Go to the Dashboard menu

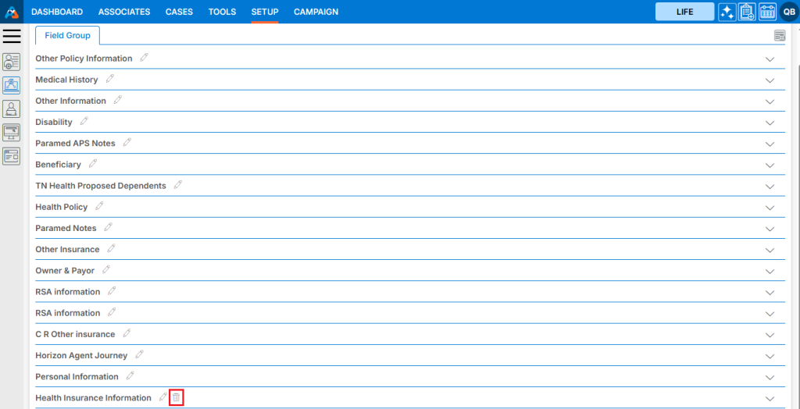tap(57, 12)
